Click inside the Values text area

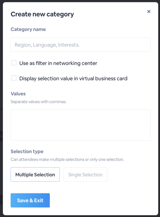80,125
